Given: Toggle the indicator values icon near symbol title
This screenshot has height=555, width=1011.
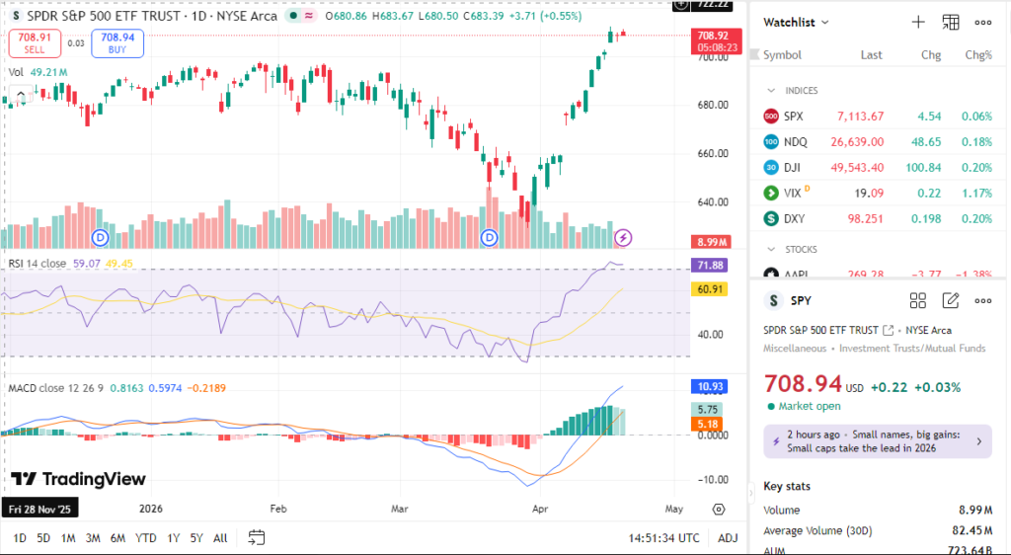Looking at the screenshot, I should (x=312, y=16).
